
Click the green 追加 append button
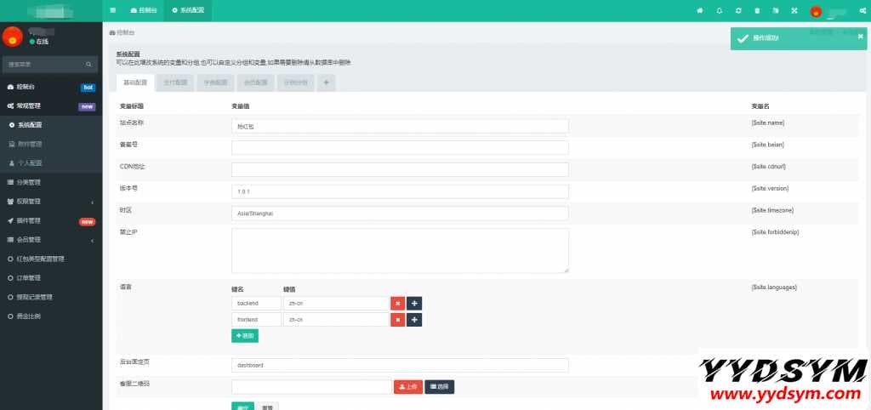[245, 335]
